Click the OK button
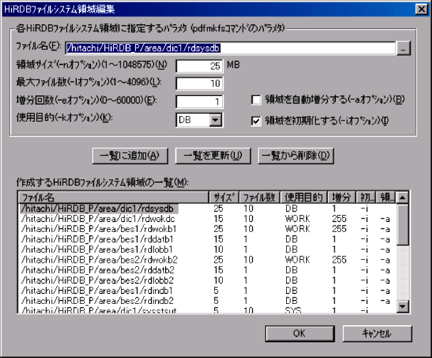The height and width of the screenshot is (358, 432). [x=300, y=334]
